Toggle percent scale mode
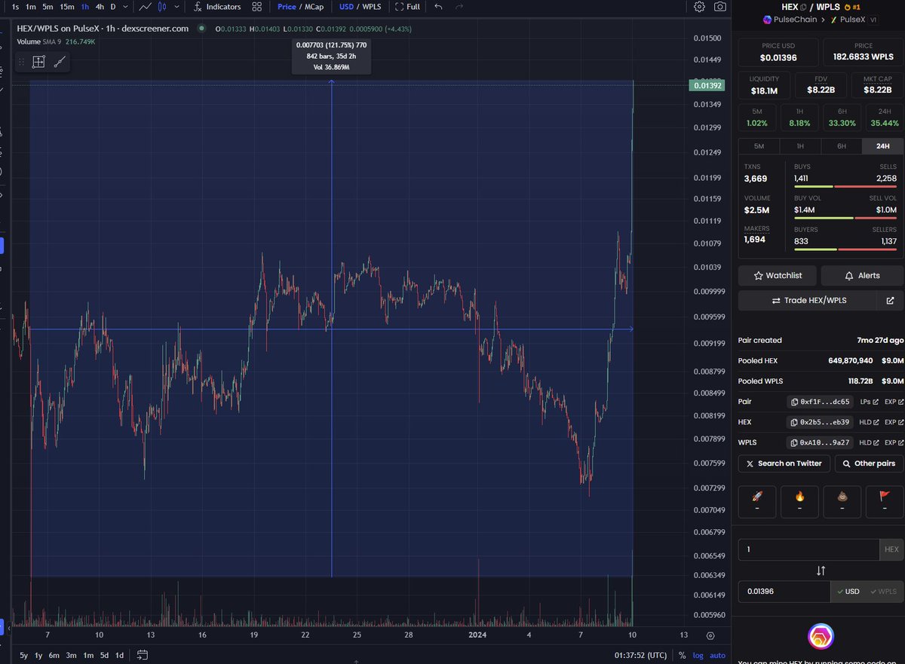The image size is (905, 664). [683, 655]
